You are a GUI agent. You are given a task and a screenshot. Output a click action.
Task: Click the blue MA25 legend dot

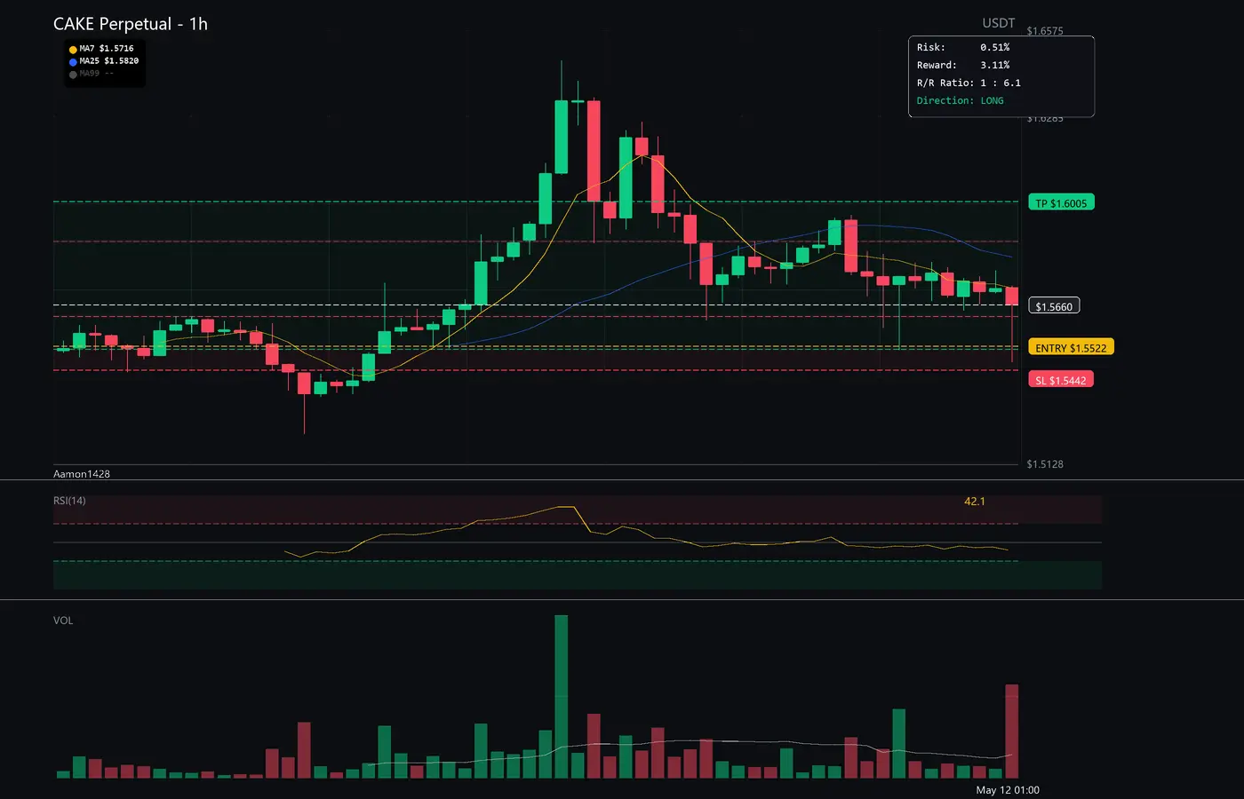(73, 62)
